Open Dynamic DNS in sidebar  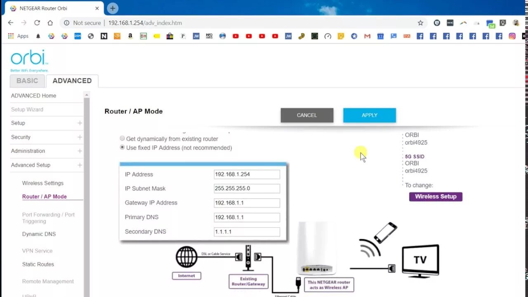tap(39, 234)
